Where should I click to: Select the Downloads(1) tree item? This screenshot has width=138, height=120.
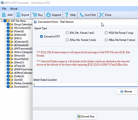(x=21, y=87)
